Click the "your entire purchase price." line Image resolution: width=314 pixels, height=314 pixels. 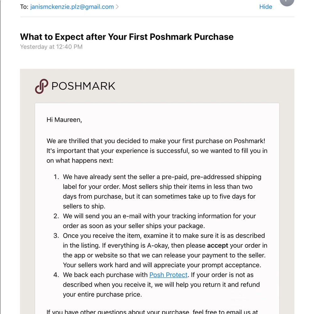click(102, 295)
